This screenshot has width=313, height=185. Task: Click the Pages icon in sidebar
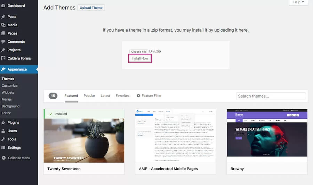pos(3,33)
